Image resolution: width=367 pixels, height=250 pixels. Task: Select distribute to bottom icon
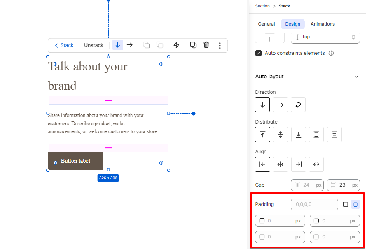[x=299, y=134]
